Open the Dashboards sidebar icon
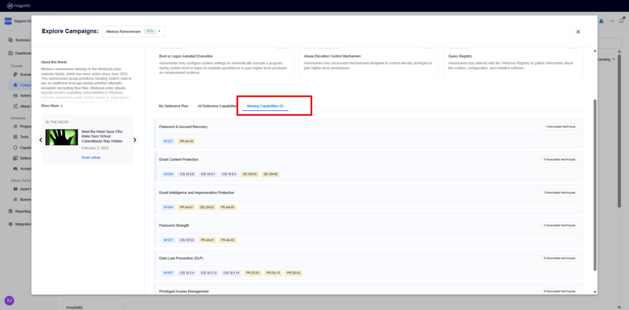 (x=10, y=53)
